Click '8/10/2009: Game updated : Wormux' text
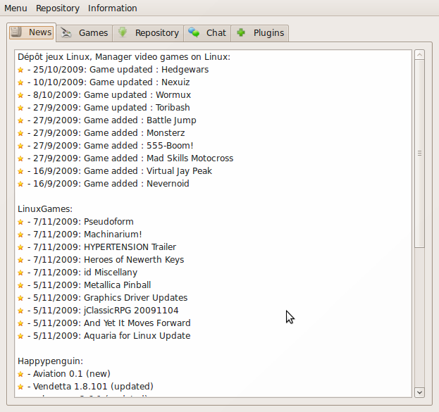This screenshot has width=439, height=412. pyautogui.click(x=112, y=95)
